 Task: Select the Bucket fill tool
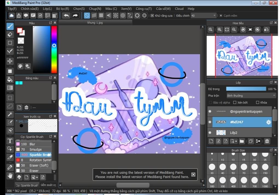10,79
